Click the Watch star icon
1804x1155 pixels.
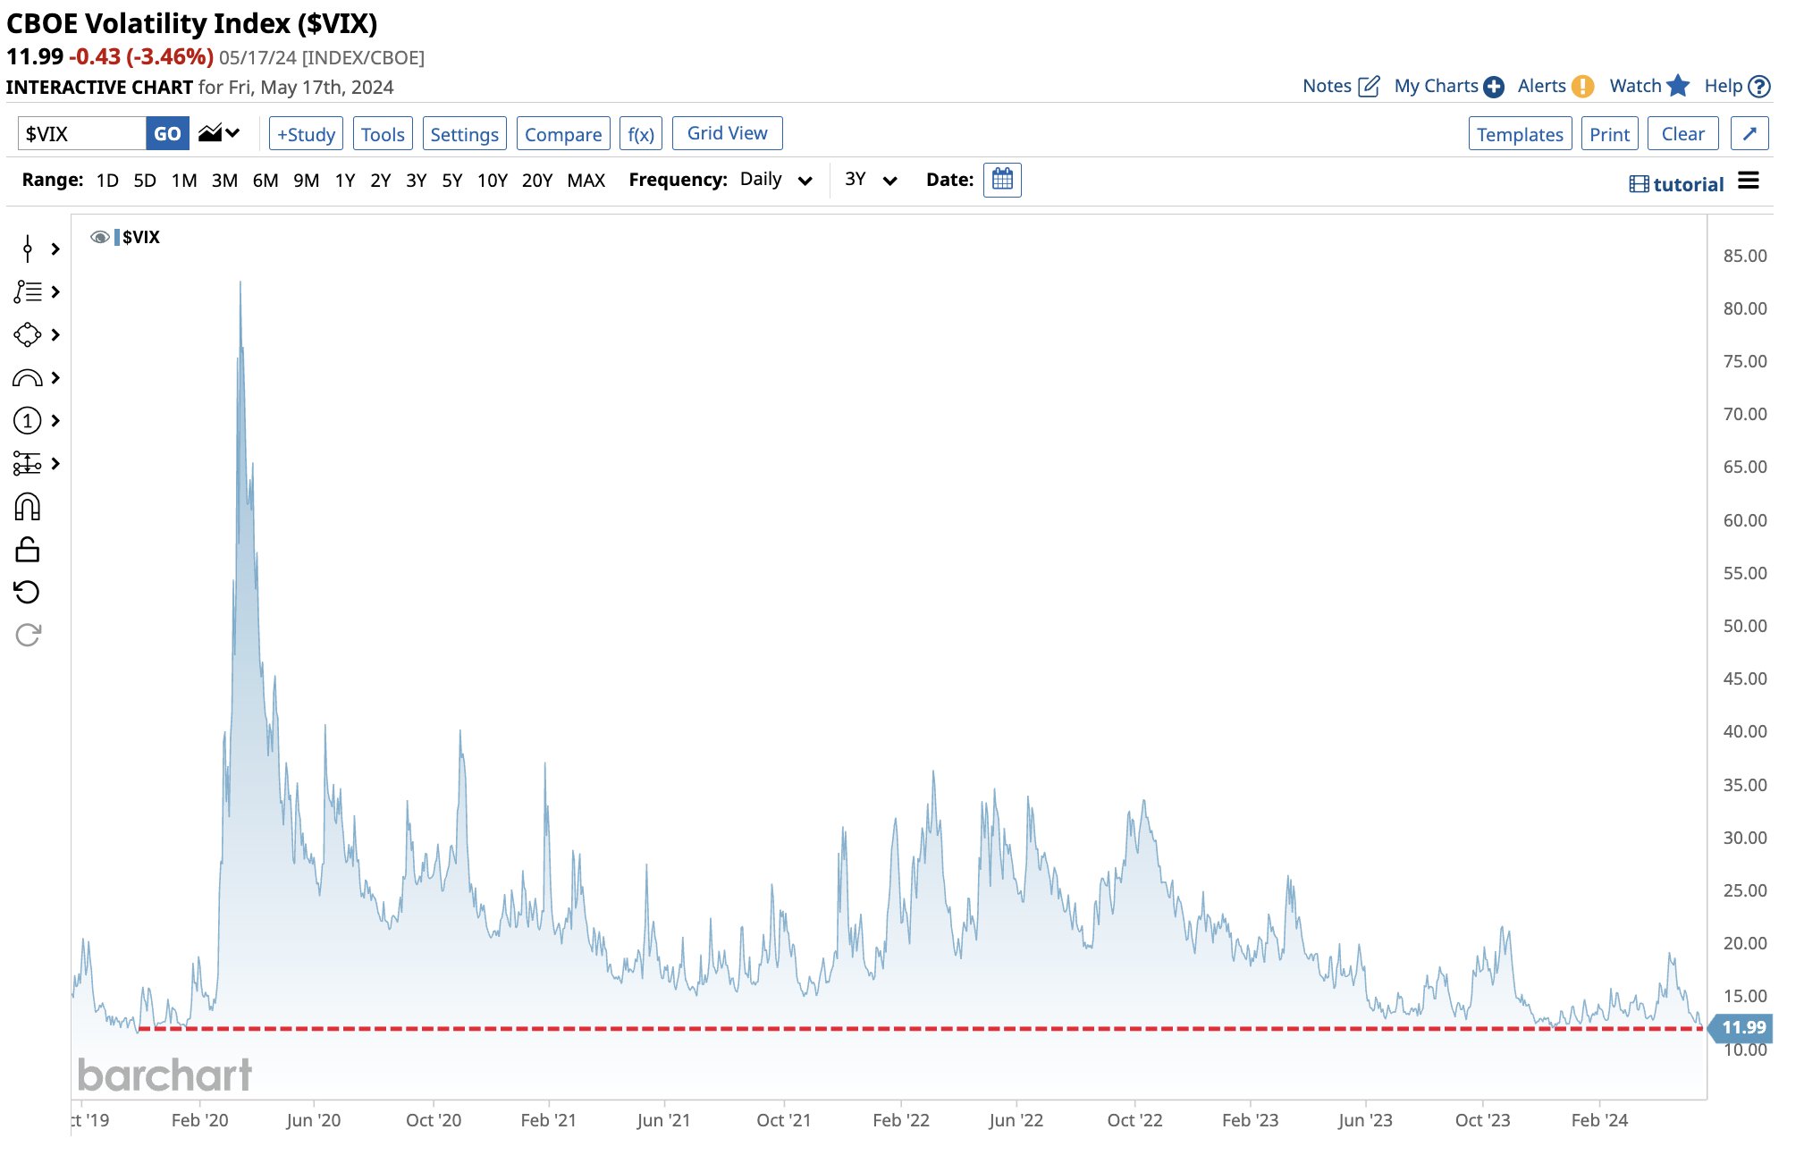click(x=1678, y=85)
